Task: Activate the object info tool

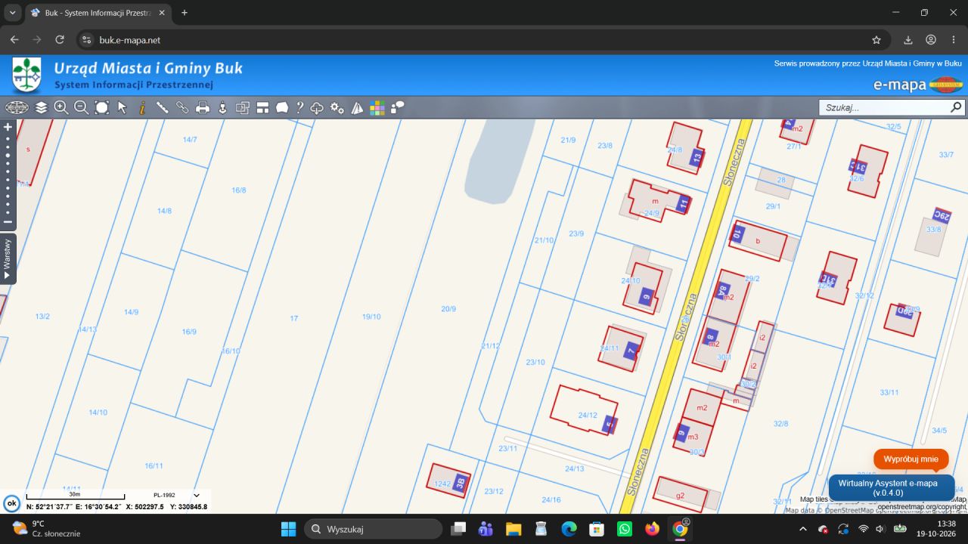Action: pos(142,108)
